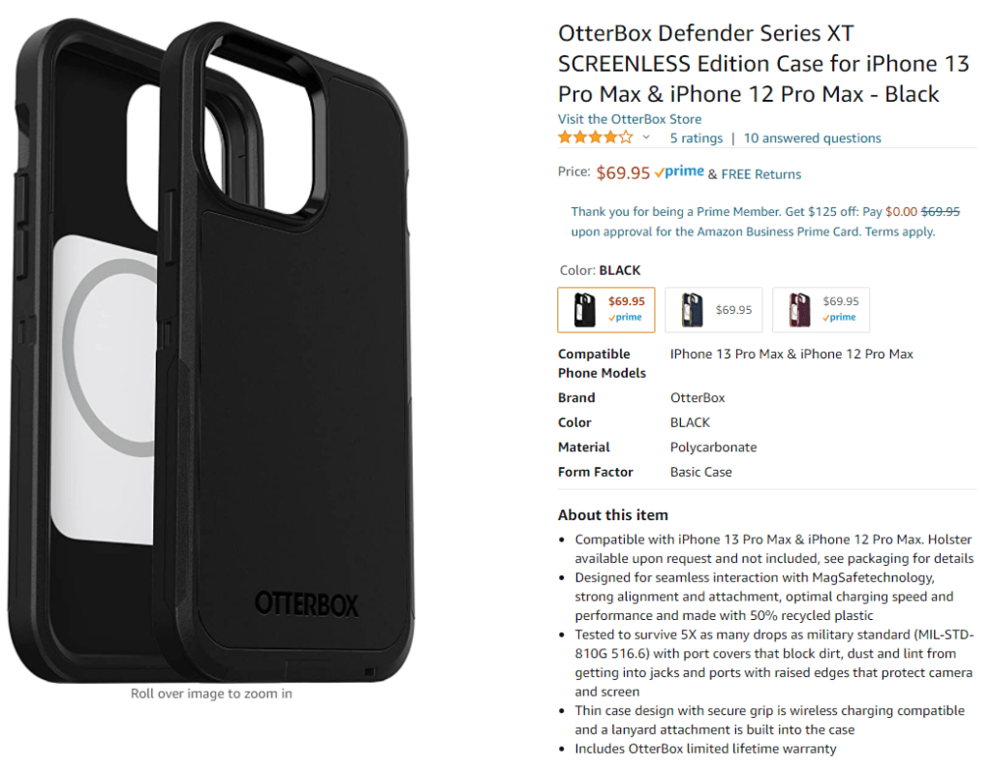This screenshot has height=775, width=992.
Task: Expand the ratings dropdown chevron
Action: coord(646,138)
